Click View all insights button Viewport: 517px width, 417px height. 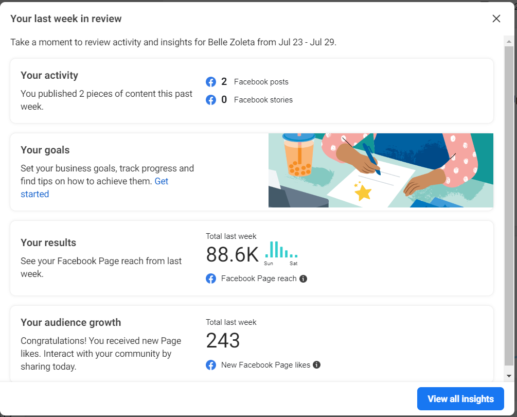click(x=460, y=398)
